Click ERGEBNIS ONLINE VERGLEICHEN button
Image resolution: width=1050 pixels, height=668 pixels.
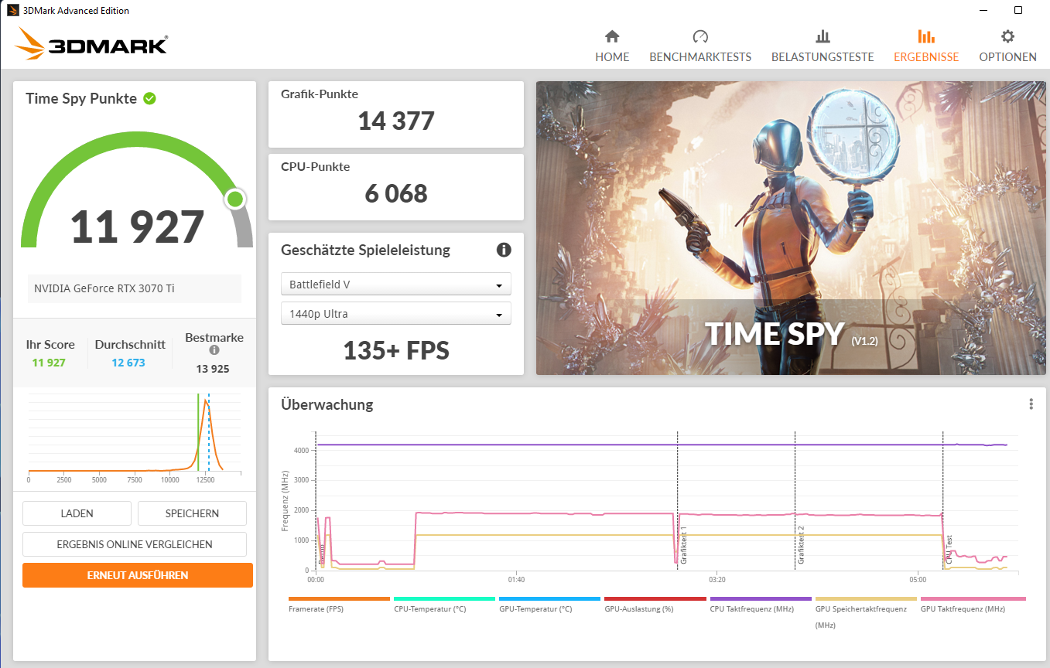tap(135, 544)
